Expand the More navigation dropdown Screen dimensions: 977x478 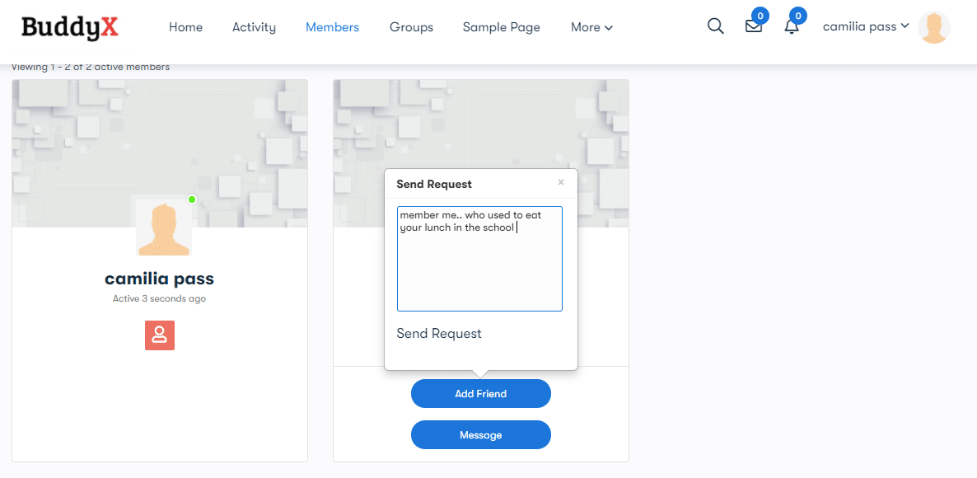pyautogui.click(x=591, y=27)
